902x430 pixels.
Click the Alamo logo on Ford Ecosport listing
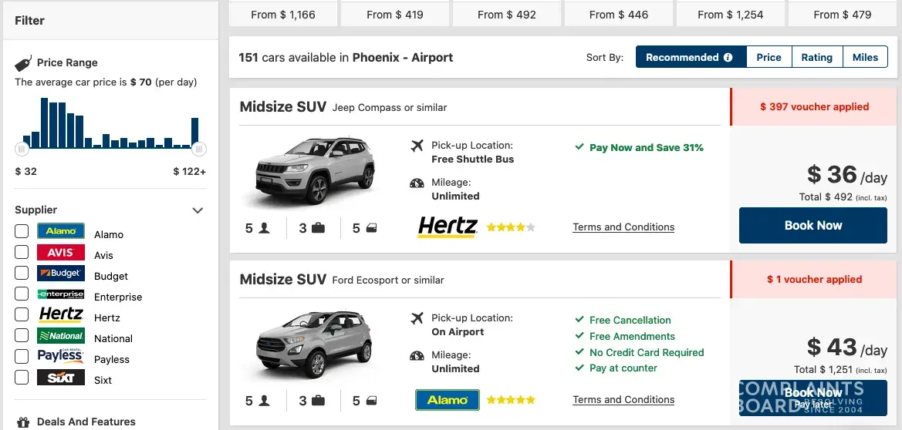pyautogui.click(x=448, y=400)
